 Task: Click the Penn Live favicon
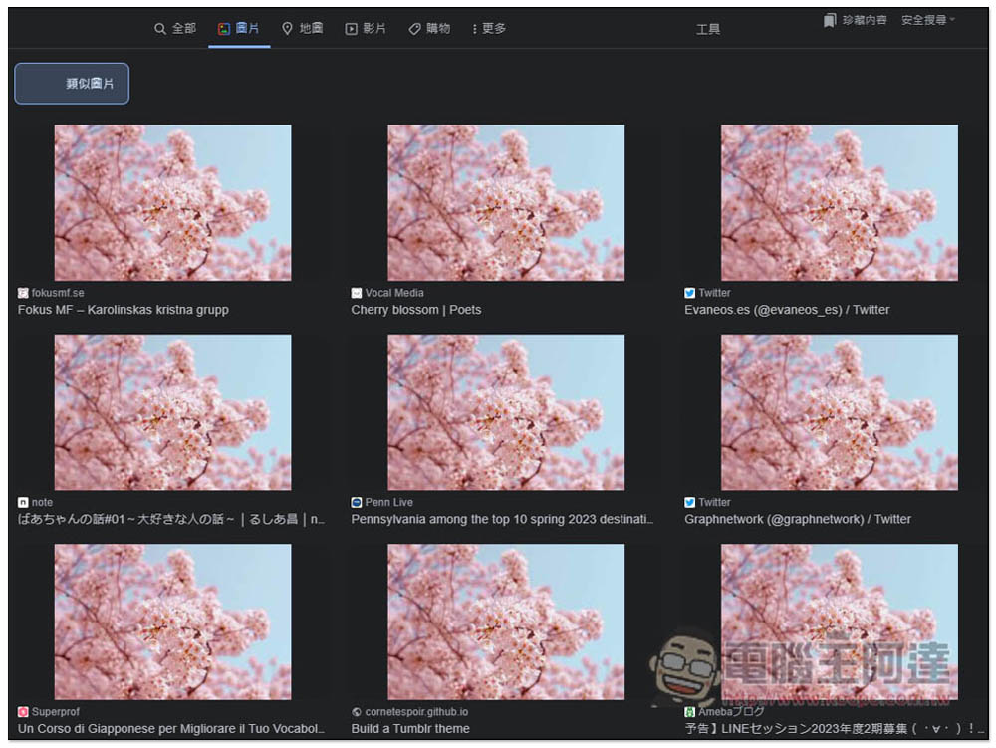pos(357,502)
